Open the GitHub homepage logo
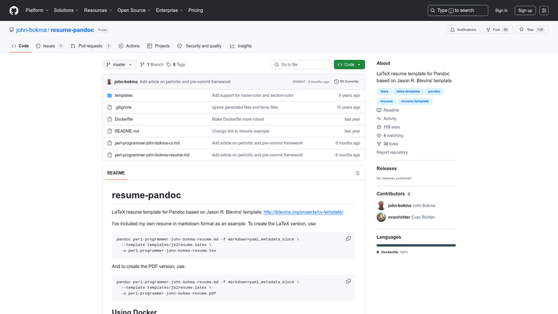 click(x=14, y=10)
